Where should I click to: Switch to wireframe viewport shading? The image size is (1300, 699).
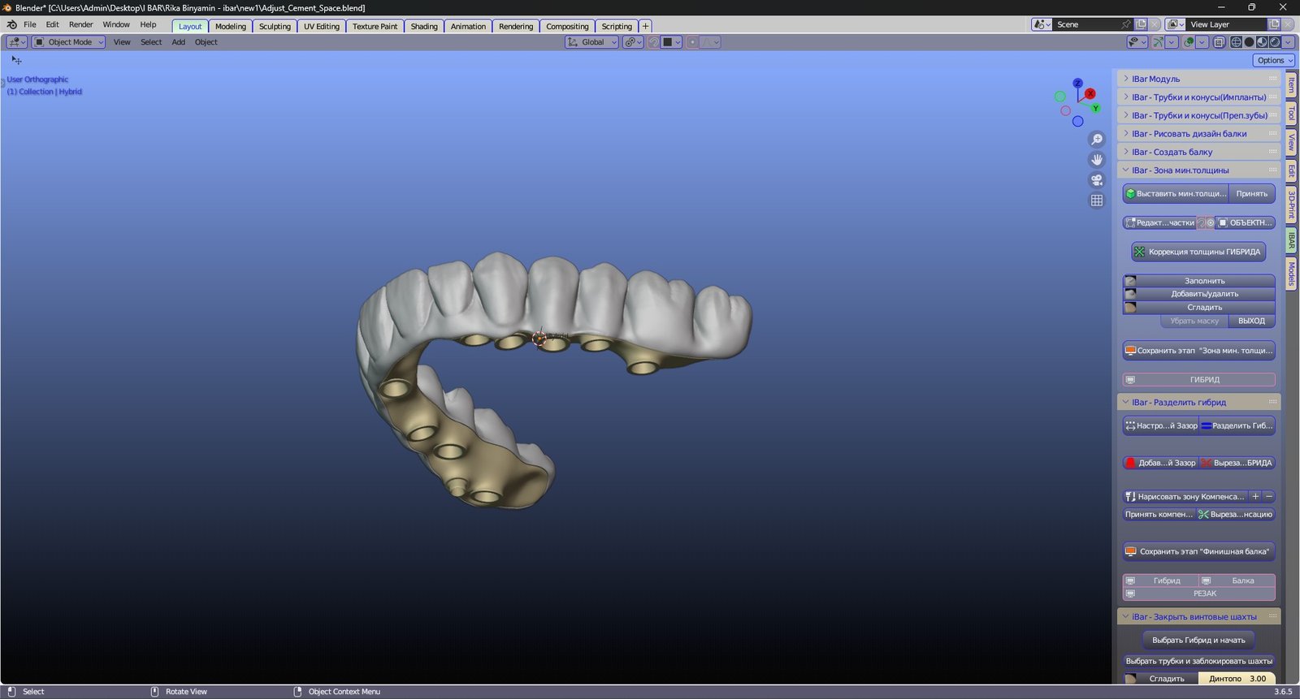coord(1237,42)
